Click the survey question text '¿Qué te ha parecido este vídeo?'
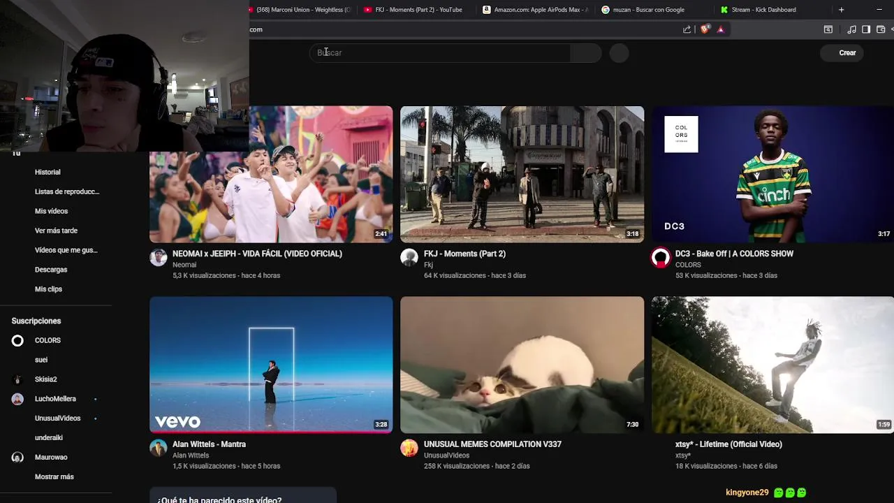This screenshot has height=503, width=894. click(x=219, y=500)
